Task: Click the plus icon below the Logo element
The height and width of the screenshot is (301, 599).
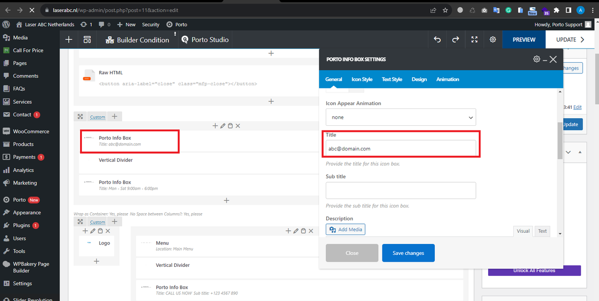Action: (96, 261)
